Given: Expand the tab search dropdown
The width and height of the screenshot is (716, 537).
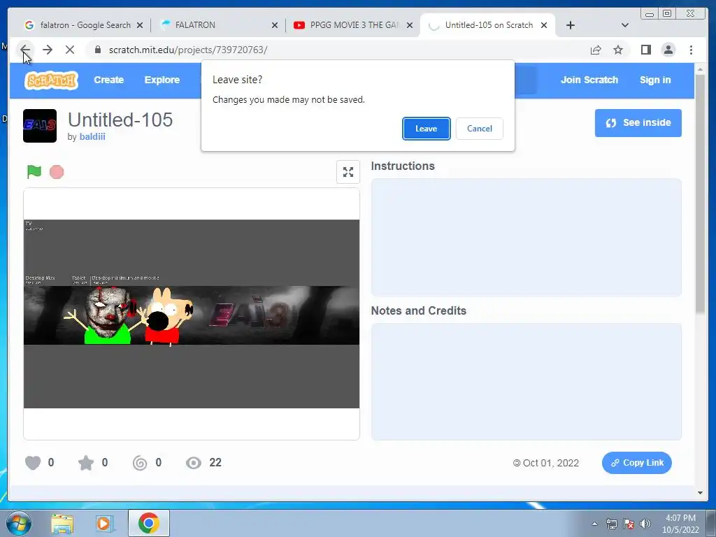Looking at the screenshot, I should (x=625, y=25).
